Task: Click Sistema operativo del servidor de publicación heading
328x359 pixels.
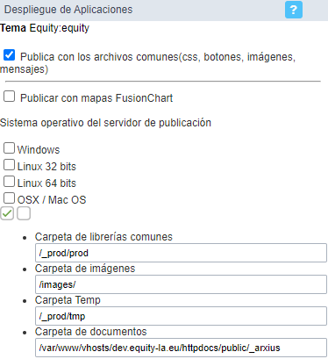Action: click(x=105, y=123)
